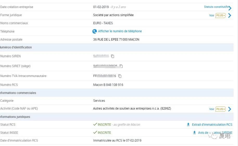Click INSCRITE status in Statut RCS row
238x146 pixels.
click(x=104, y=124)
